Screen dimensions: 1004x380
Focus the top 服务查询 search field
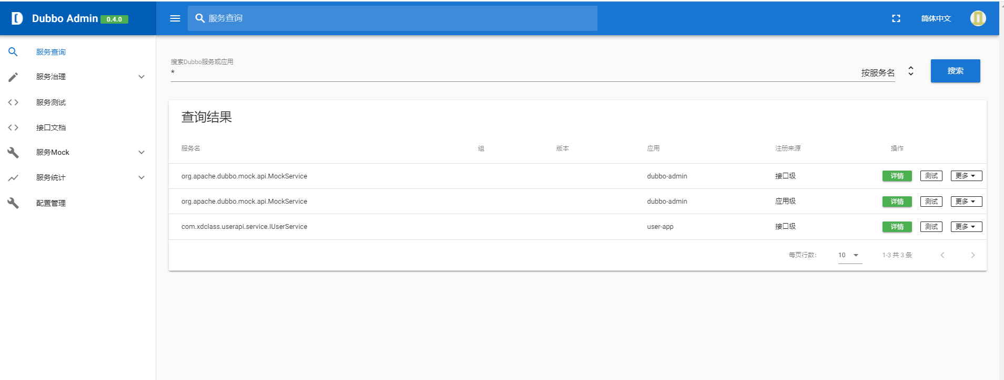[392, 18]
